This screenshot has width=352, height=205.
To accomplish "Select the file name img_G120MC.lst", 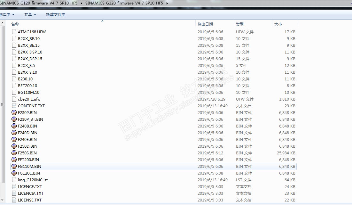I will coord(33,180).
